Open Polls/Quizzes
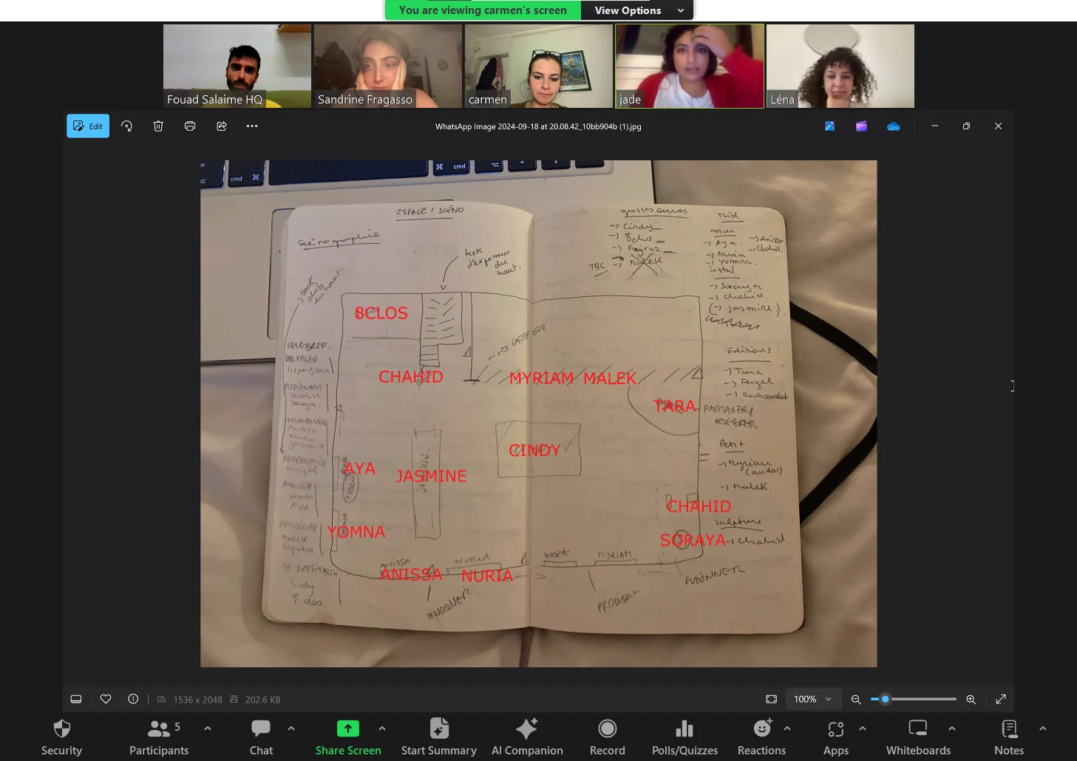 [x=684, y=737]
